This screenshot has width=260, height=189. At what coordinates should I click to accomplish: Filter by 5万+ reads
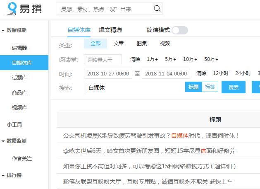click(170, 59)
